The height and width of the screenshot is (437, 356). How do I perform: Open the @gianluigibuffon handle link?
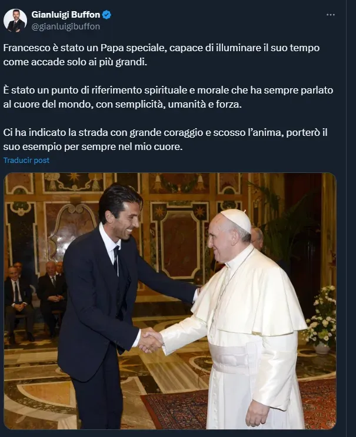(x=65, y=26)
